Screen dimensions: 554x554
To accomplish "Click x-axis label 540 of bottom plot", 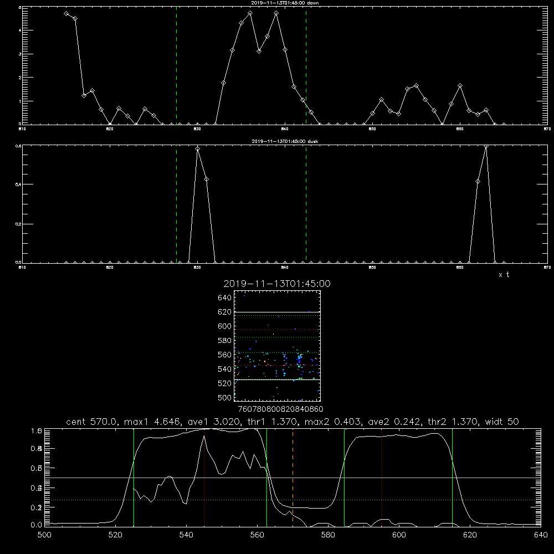I will 186,535.
